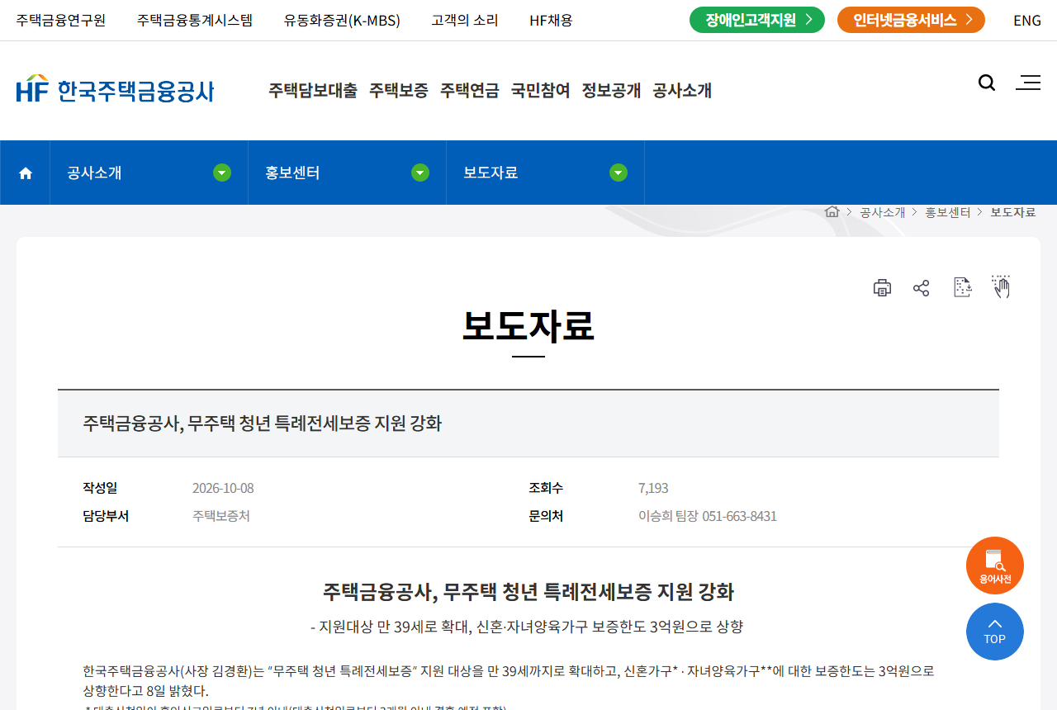Open 공사소개 in main navigation

tap(682, 90)
